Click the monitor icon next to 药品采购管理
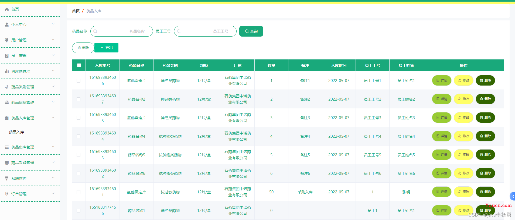This screenshot has width=515, height=220. 7,163
